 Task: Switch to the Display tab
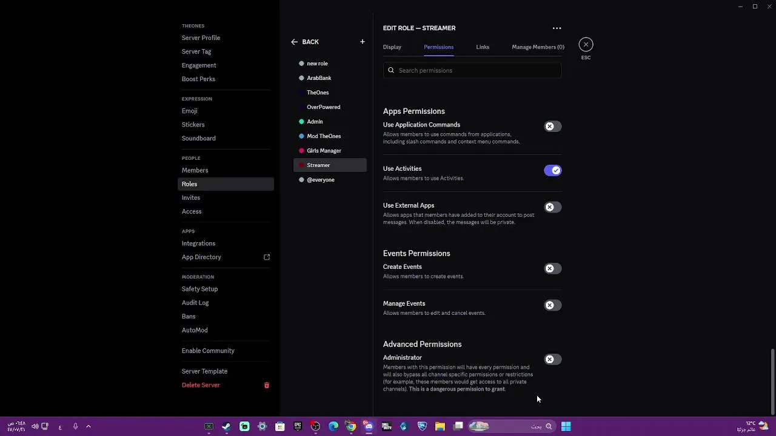392,47
